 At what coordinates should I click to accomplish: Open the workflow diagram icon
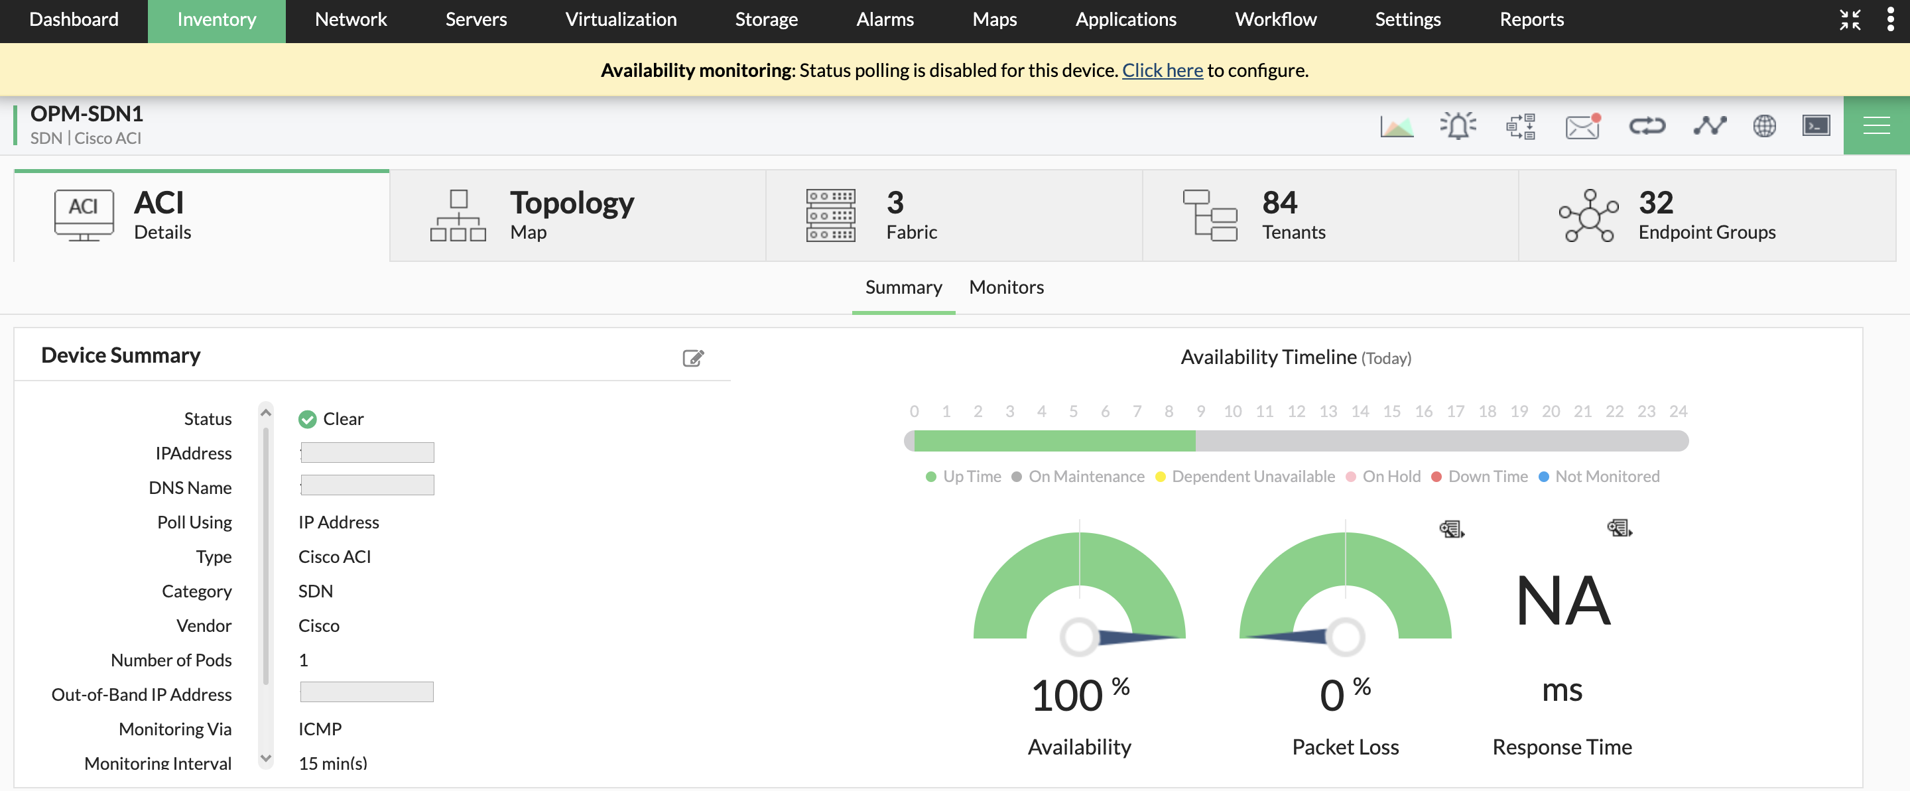[x=1520, y=126]
